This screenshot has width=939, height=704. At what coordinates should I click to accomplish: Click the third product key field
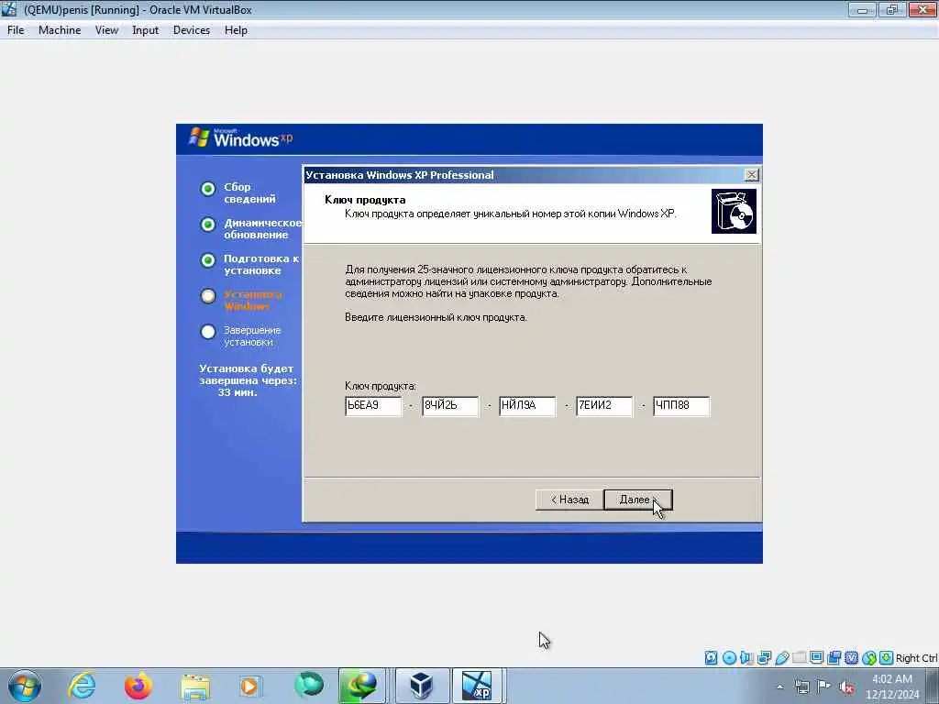(x=527, y=406)
